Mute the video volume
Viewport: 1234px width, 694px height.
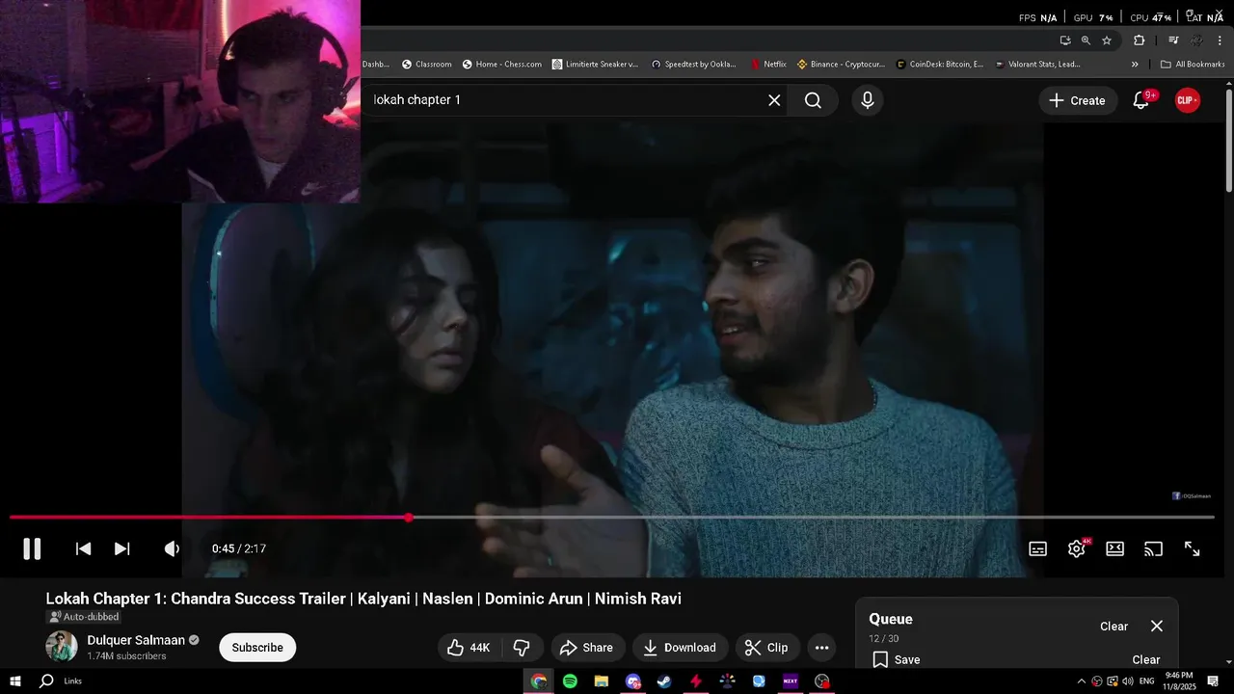[172, 548]
